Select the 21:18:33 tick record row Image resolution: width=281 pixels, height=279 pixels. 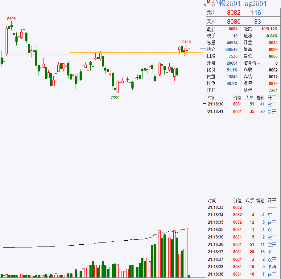pos(242,208)
